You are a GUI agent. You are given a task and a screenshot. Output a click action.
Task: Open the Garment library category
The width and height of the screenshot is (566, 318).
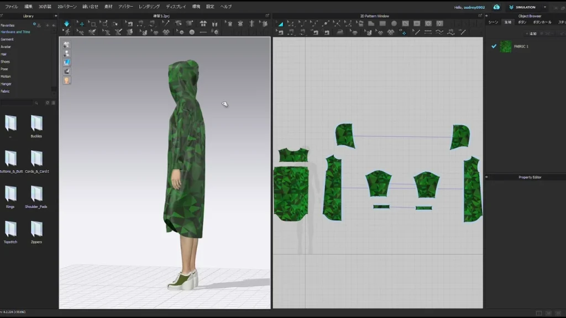pos(7,39)
